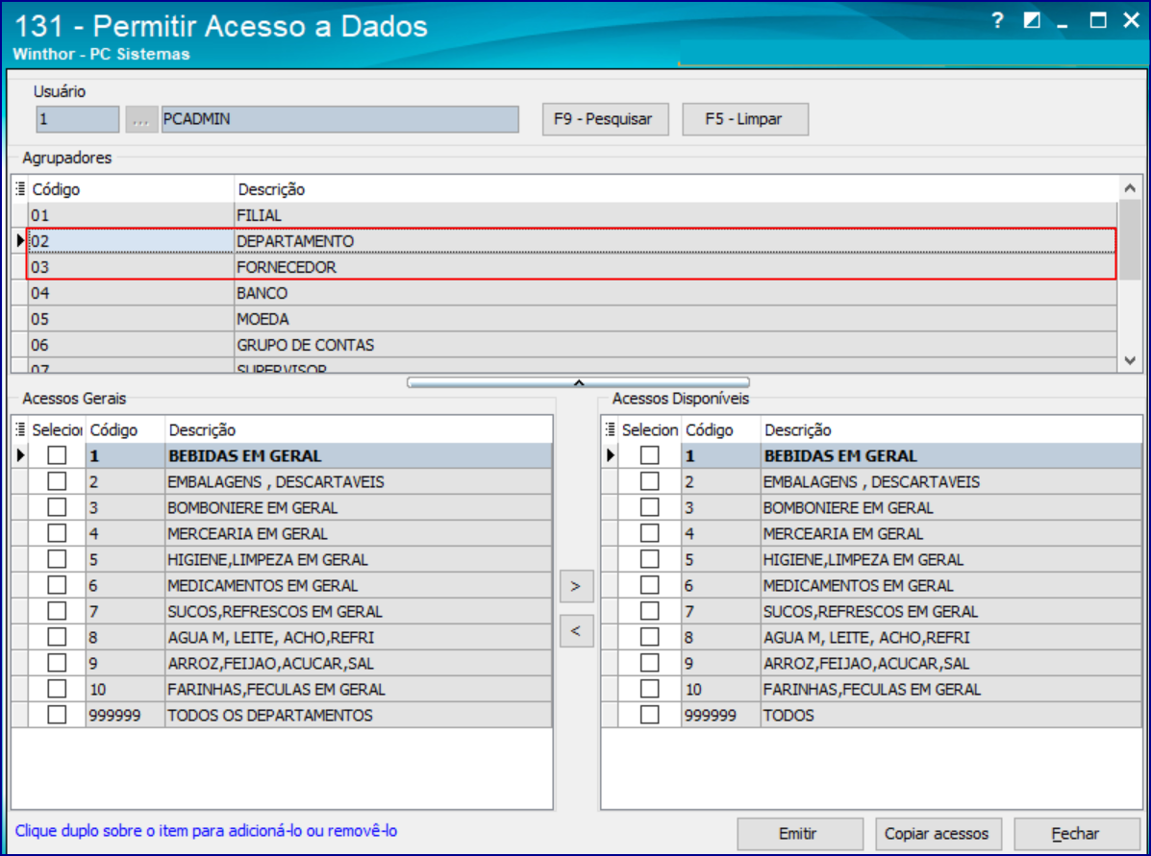Click the Selecion column header in Acessos Disponíveis
1151x856 pixels.
pos(650,429)
